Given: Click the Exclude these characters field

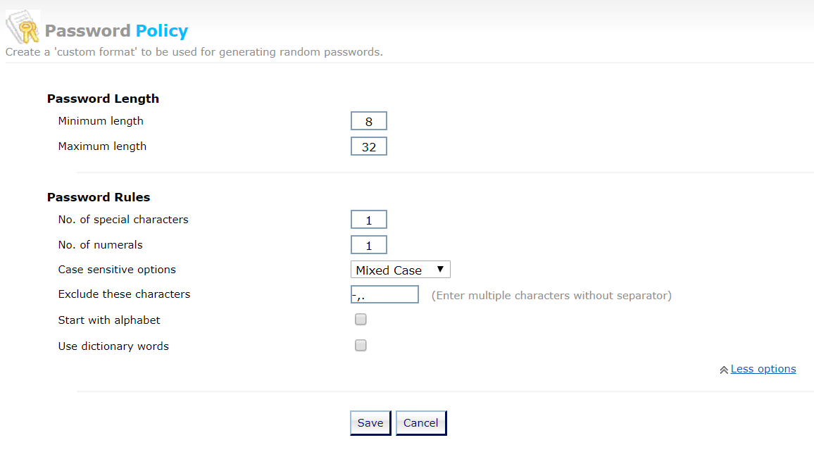Looking at the screenshot, I should click(x=384, y=294).
